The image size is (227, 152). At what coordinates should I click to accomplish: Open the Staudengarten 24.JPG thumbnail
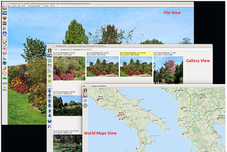pyautogui.click(x=103, y=67)
